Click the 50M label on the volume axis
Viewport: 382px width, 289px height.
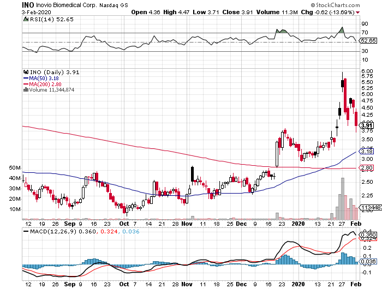tap(15, 168)
